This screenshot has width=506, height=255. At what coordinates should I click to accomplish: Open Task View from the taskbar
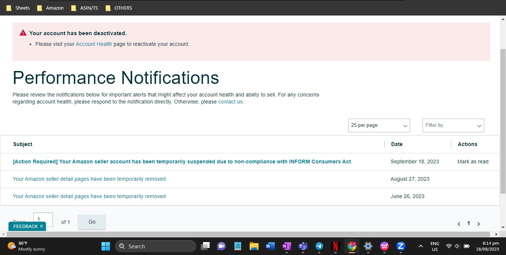(205, 246)
